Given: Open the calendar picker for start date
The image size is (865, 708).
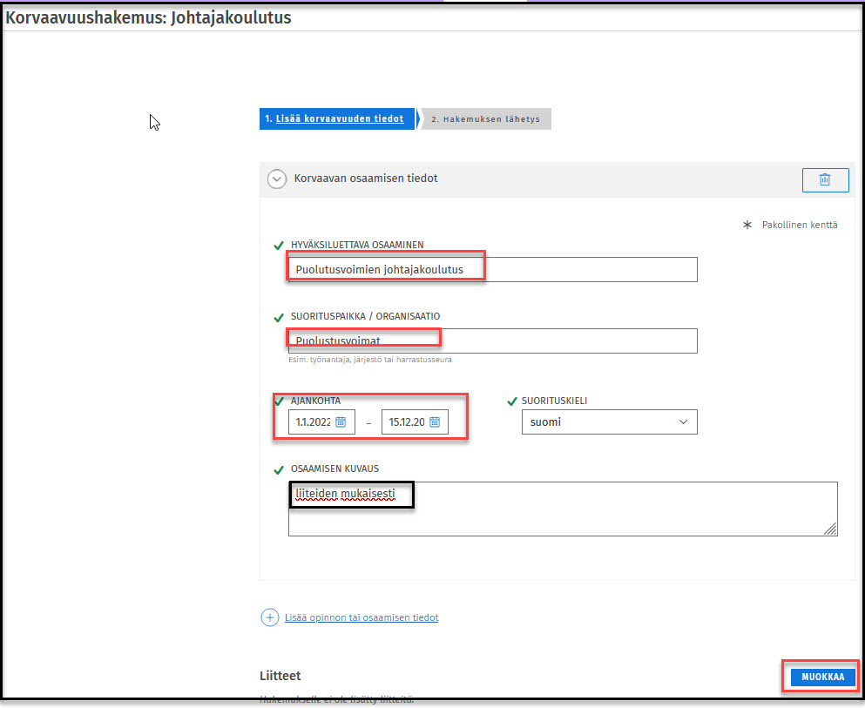Looking at the screenshot, I should click(x=341, y=421).
